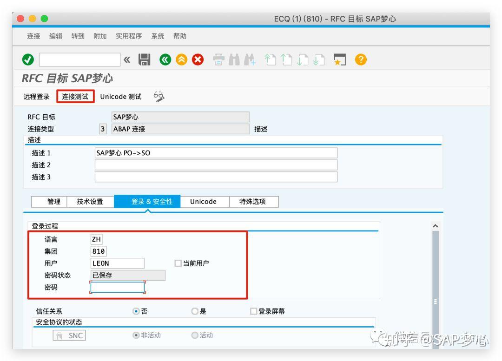Switch to the 技术设置 tab
502x361 pixels.
coord(90,202)
